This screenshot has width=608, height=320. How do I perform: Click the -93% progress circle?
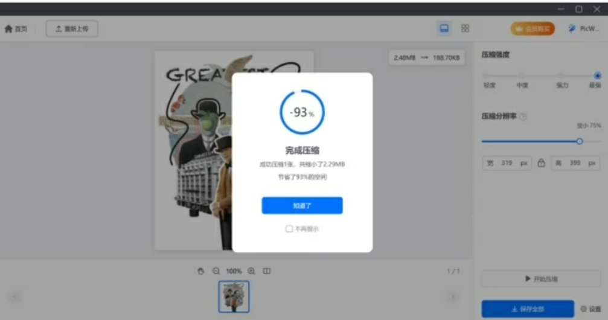click(302, 112)
